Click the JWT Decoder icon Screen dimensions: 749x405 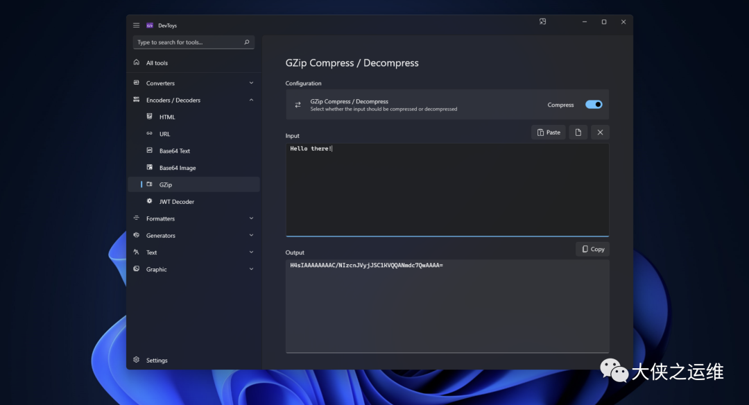click(150, 202)
